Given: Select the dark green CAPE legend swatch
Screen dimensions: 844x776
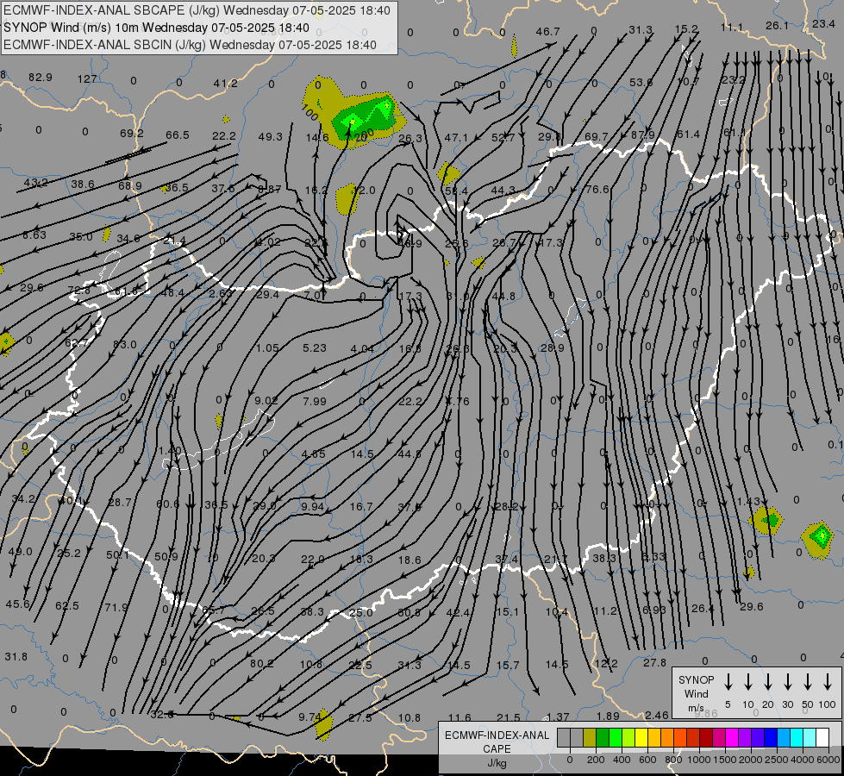Looking at the screenshot, I should (603, 737).
